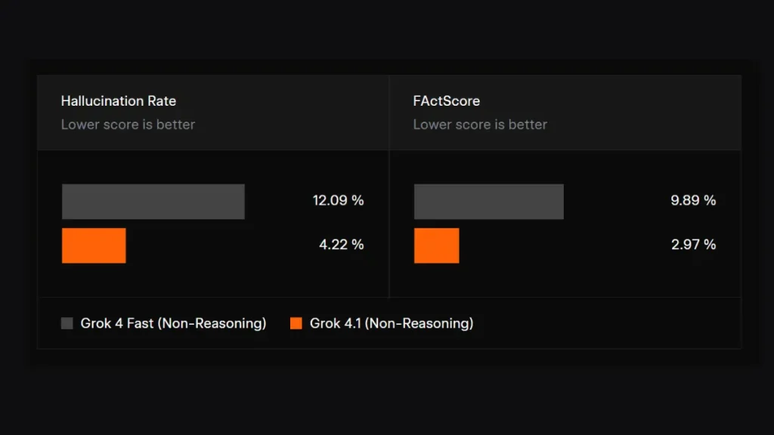Viewport: 774px width, 435px height.
Task: Select the 9.89 % value label
Action: pyautogui.click(x=693, y=201)
